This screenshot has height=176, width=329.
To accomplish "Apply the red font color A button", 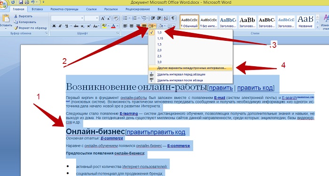I will click(113, 26).
